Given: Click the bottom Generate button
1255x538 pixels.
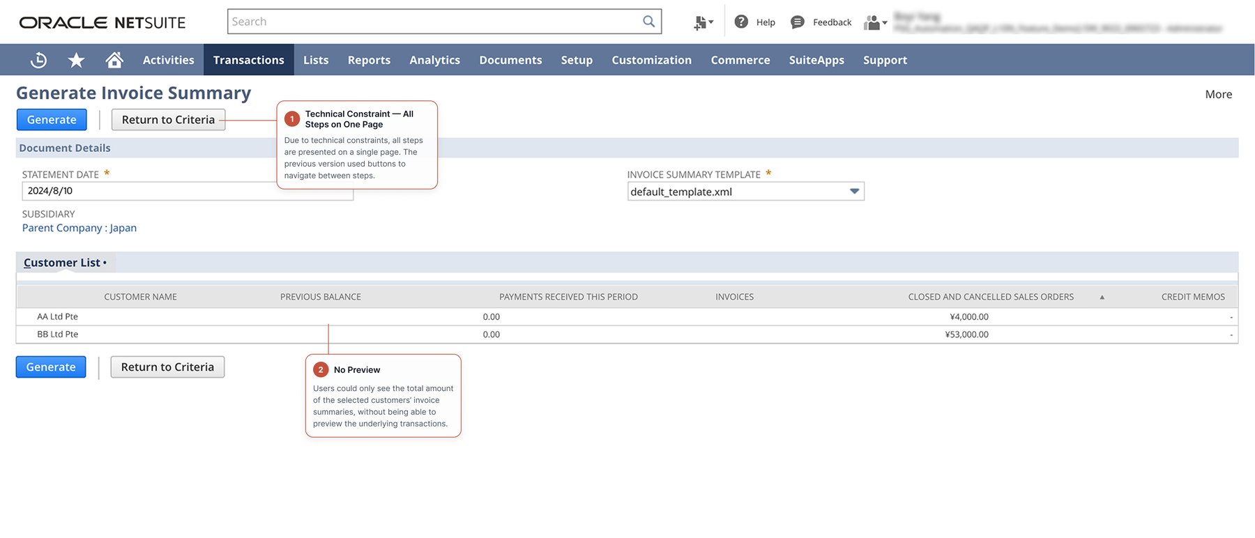Looking at the screenshot, I should [x=51, y=367].
